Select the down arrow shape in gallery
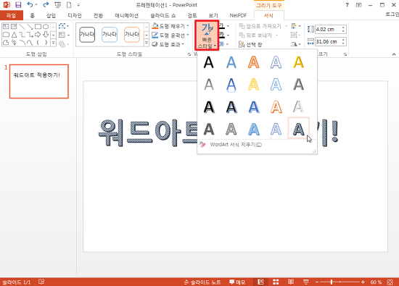The image size is (399, 286). pos(46,35)
